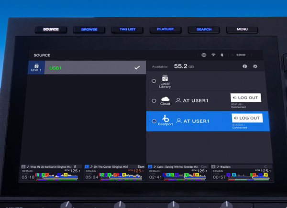Click the Wi-Fi status icon
Viewport: 287px width, 208px height.
[x=213, y=55]
